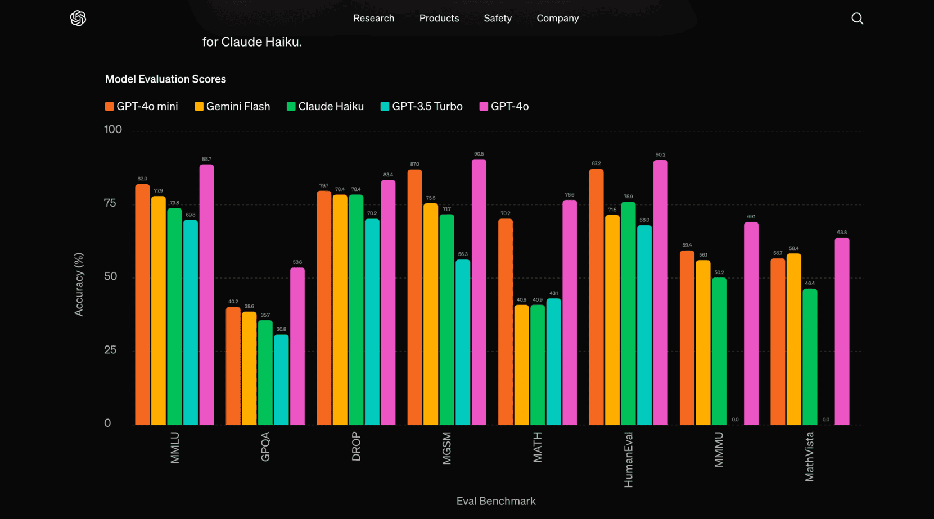Click the MMMU GPT-4o bar at 69.1
Viewport: 934px width, 519px height.
(751, 324)
